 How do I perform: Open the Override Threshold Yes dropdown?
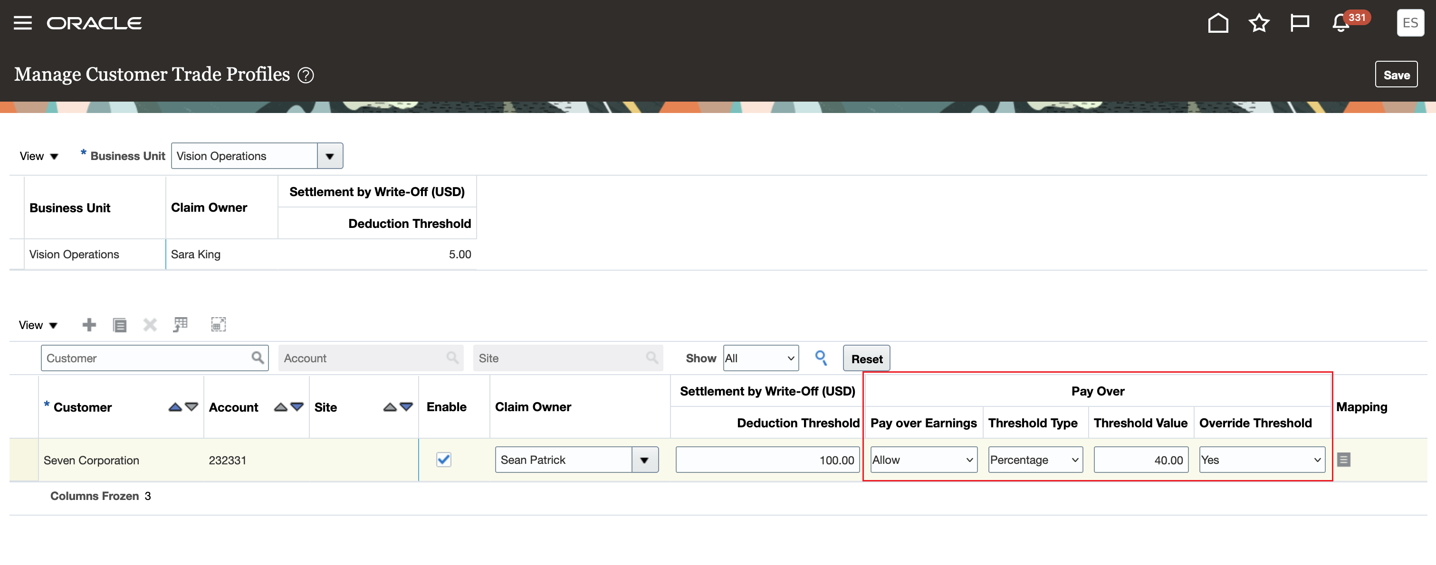(1262, 460)
